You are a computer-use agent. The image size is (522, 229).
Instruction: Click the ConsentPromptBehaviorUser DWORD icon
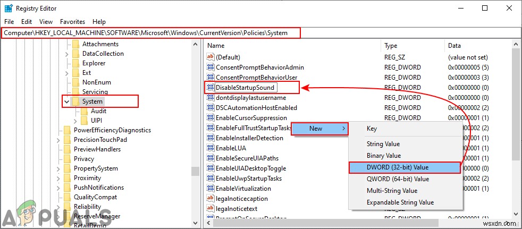point(211,77)
